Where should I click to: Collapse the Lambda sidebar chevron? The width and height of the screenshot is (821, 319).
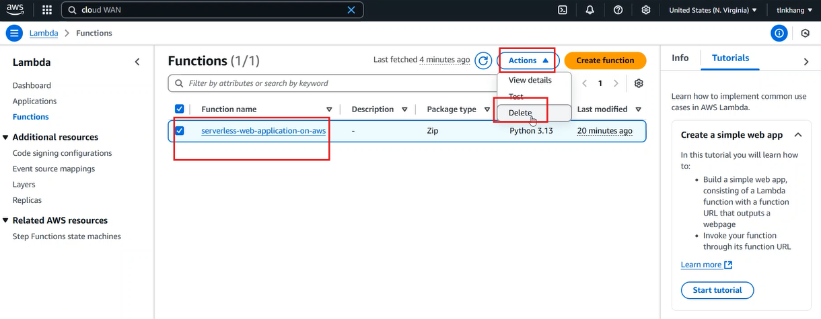click(x=137, y=62)
